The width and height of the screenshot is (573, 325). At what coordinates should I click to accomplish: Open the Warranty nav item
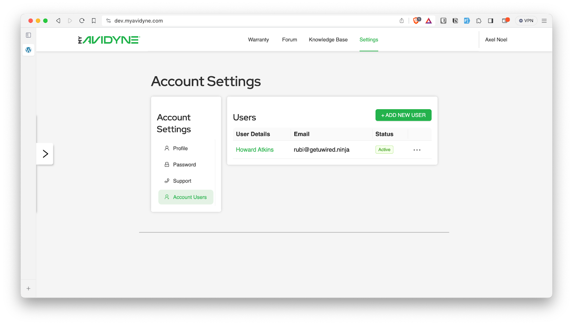pyautogui.click(x=259, y=40)
